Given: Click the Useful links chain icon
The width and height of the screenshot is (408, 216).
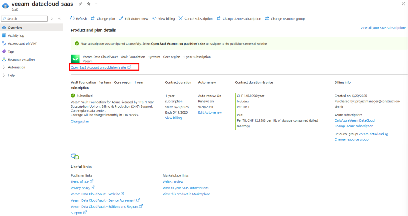Looking at the screenshot, I should [x=75, y=156].
